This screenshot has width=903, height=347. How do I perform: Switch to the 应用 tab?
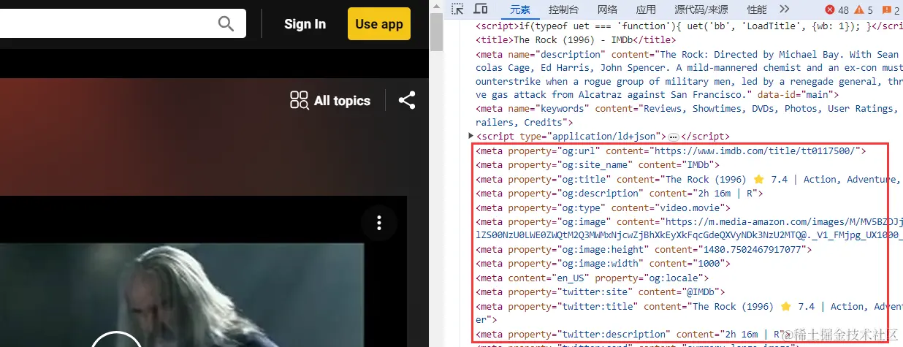tap(646, 9)
